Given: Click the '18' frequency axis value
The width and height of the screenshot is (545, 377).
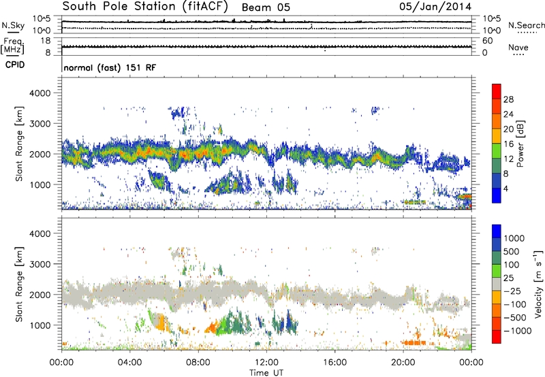Looking at the screenshot, I should (46, 41).
